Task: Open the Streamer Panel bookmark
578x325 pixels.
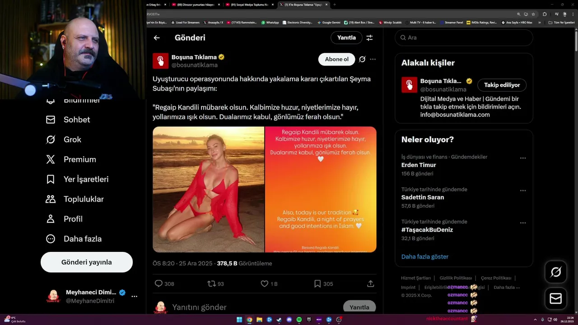Action: pos(452,22)
